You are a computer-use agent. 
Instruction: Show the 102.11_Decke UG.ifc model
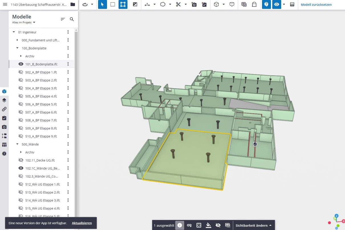tap(21, 160)
